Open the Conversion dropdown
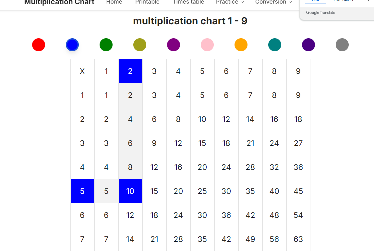The width and height of the screenshot is (374, 251). [x=273, y=2]
